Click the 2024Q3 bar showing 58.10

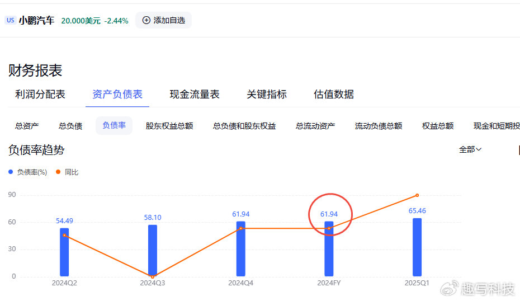point(153,251)
